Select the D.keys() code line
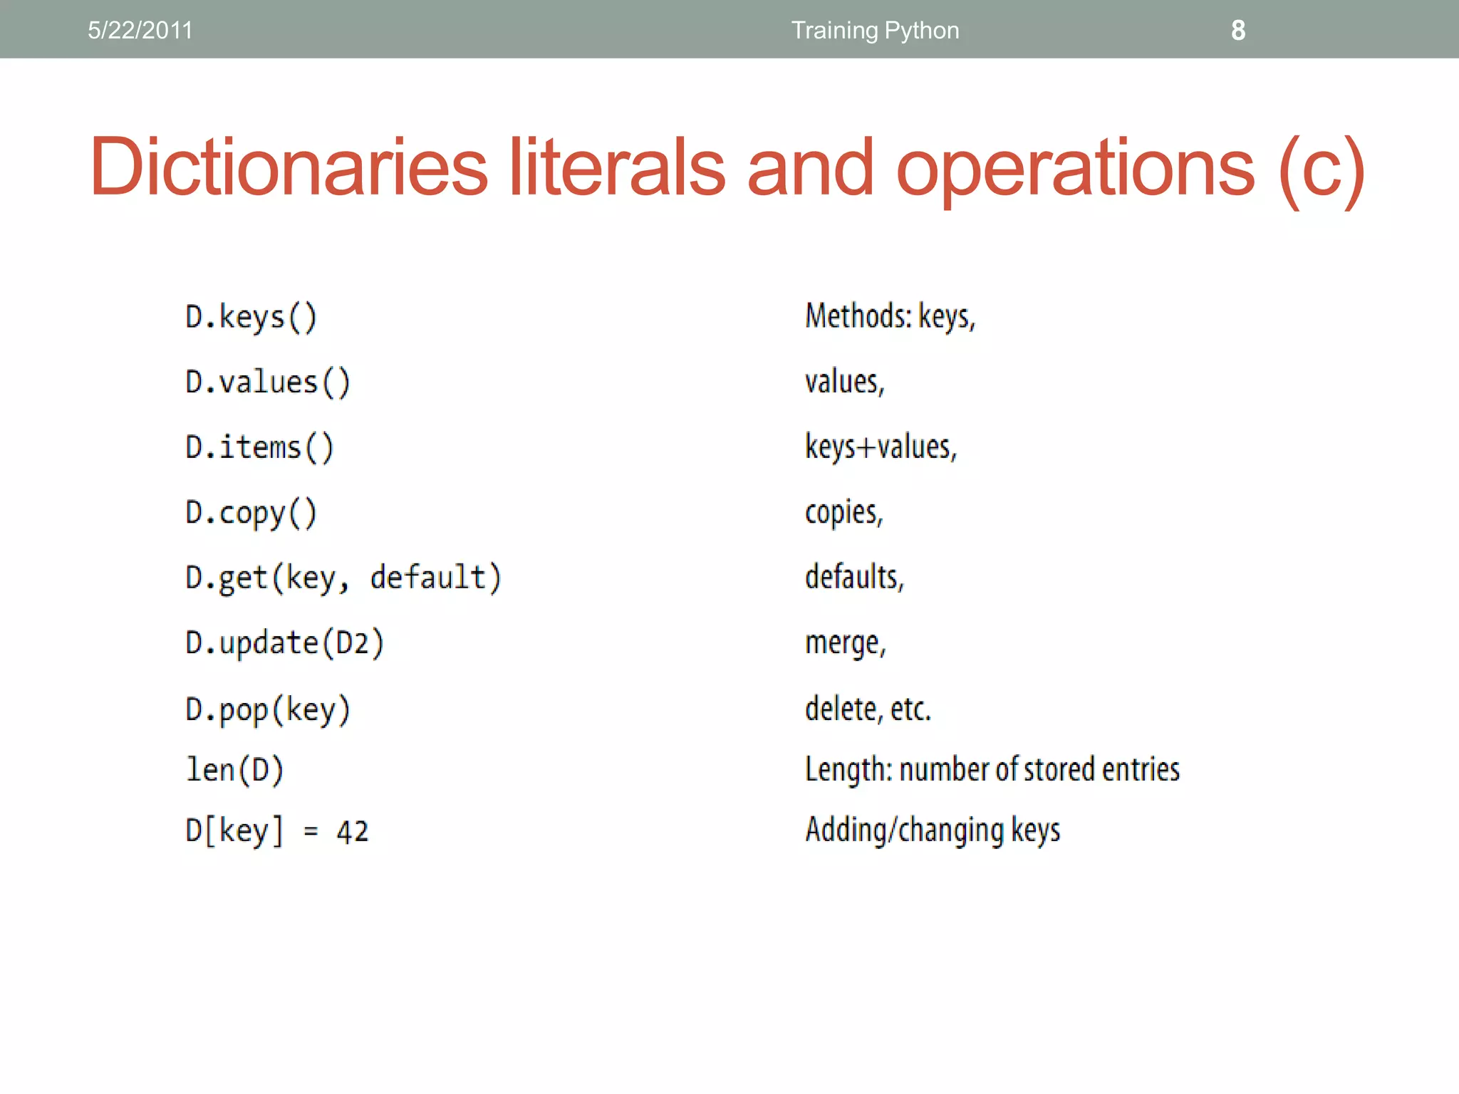Viewport: 1459px width, 1094px height. tap(251, 318)
